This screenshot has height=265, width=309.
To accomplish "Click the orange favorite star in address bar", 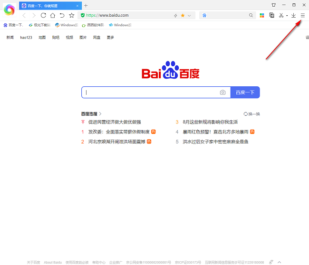I will click(x=183, y=15).
